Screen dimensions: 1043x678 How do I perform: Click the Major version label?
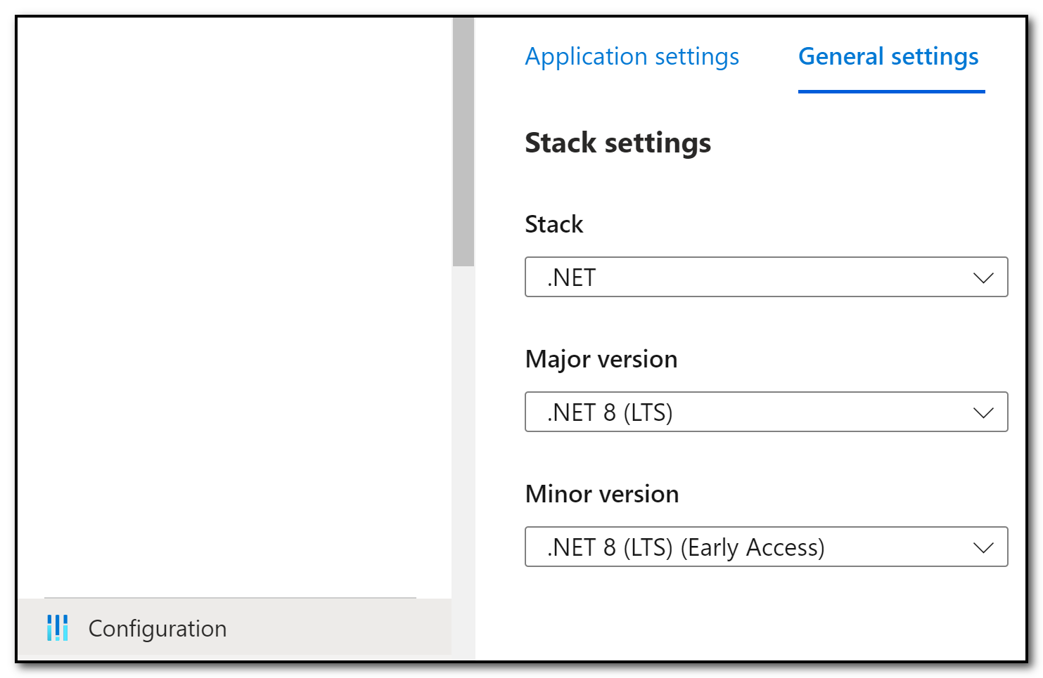(601, 359)
